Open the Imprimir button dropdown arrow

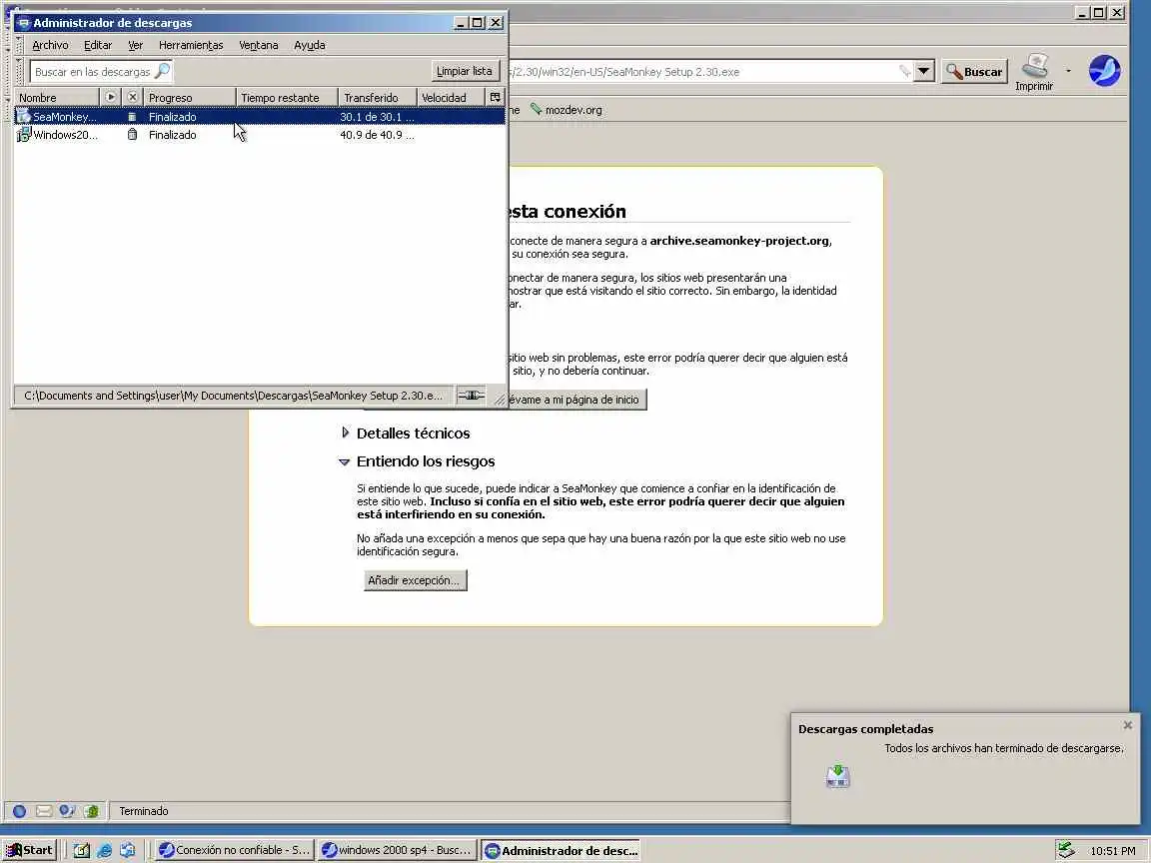pyautogui.click(x=1068, y=71)
